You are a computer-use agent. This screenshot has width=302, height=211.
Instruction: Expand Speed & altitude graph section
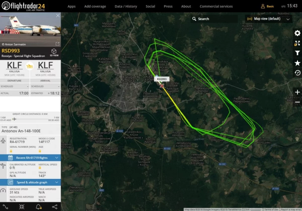(30, 182)
